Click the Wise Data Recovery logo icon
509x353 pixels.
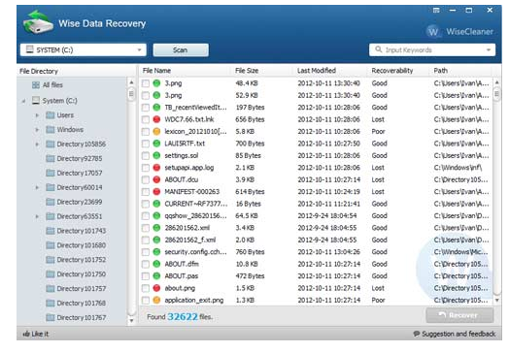coord(38,22)
